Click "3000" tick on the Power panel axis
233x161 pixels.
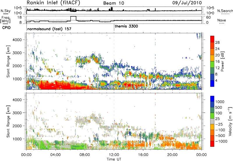point(17,53)
